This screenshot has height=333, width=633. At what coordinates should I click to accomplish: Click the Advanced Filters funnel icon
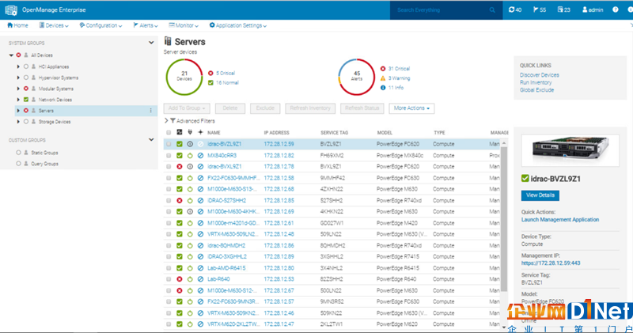pyautogui.click(x=172, y=121)
